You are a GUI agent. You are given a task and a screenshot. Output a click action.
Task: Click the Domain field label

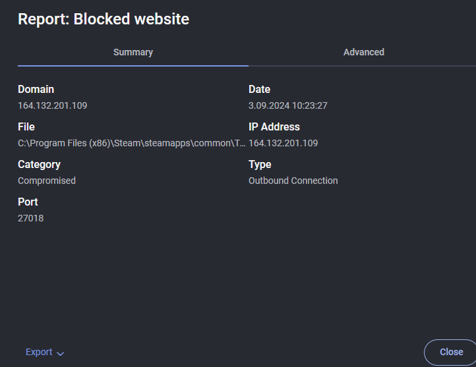click(x=36, y=89)
